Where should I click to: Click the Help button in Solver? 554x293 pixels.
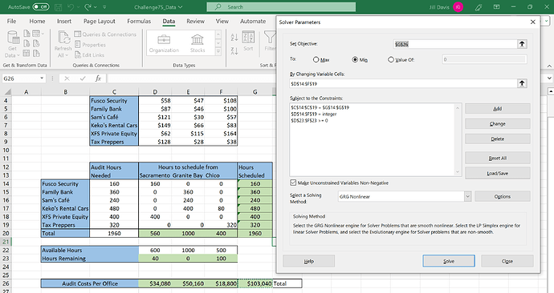coord(309,261)
